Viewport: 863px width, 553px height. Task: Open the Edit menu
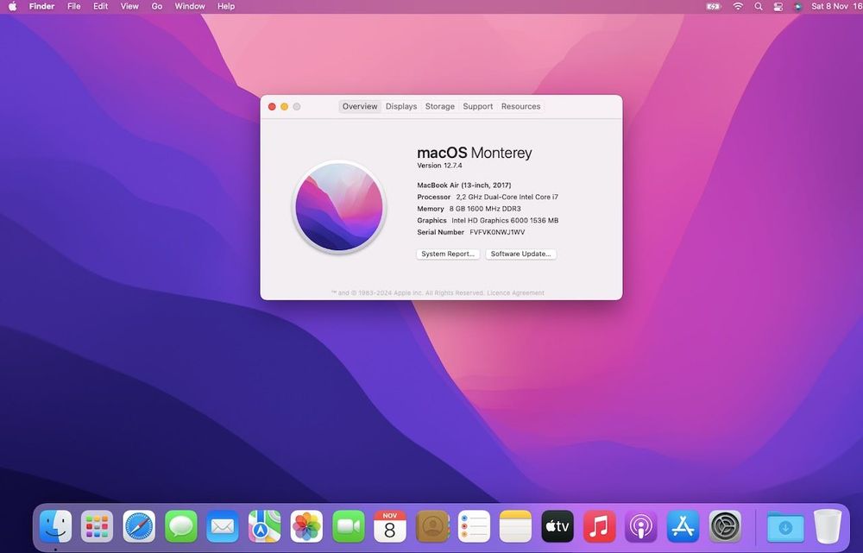[100, 7]
